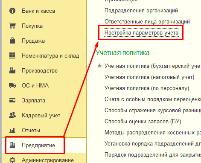This screenshot has height=163, width=201.
Task: Click the ОС и НМА truck icon
Action: [x=12, y=85]
